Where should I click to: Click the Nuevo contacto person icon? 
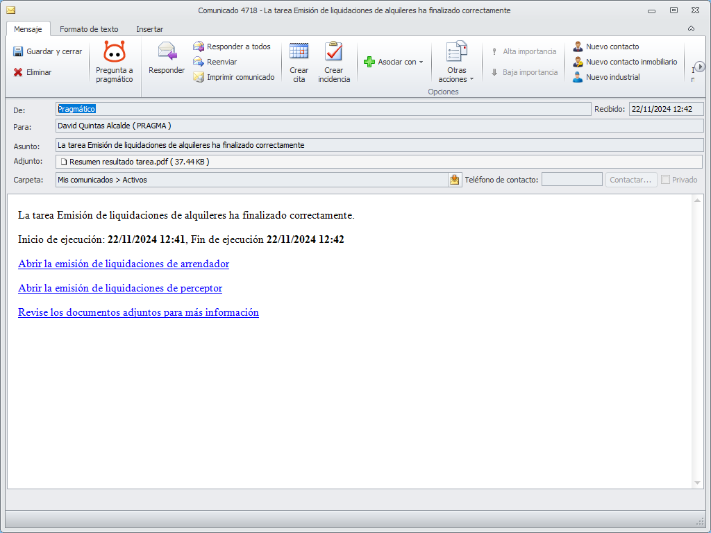(578, 46)
